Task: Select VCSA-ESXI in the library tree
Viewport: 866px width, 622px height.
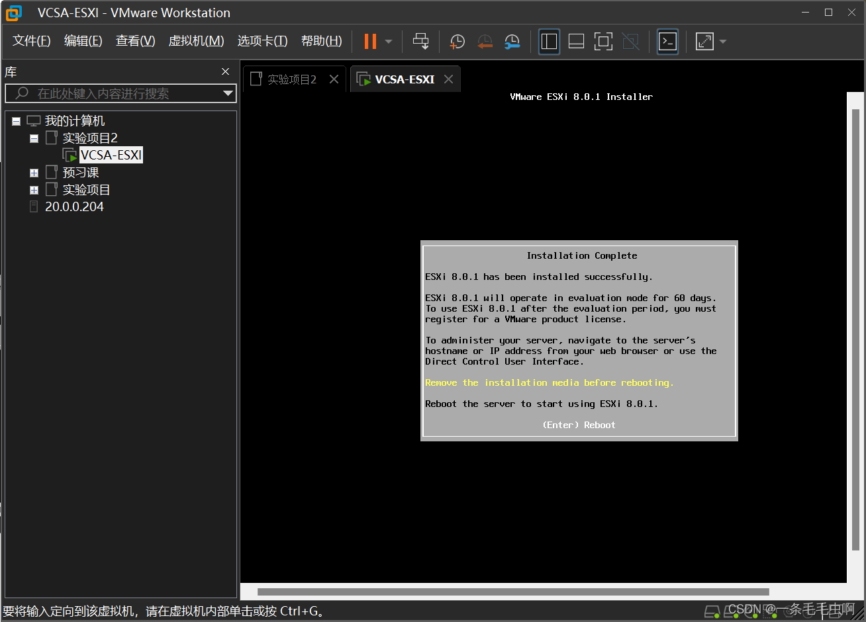Action: point(111,155)
